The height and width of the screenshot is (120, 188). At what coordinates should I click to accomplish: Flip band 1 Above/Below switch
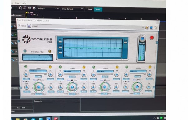38,80
